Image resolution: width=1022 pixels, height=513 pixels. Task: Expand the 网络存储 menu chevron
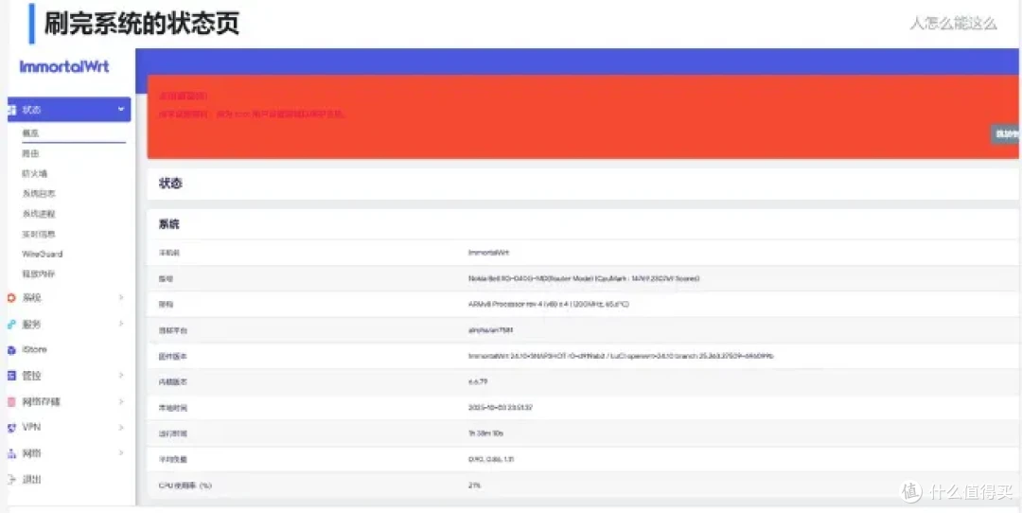pos(120,401)
